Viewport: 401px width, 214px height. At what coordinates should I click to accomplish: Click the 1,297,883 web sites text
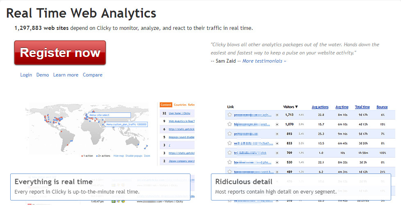coord(41,28)
